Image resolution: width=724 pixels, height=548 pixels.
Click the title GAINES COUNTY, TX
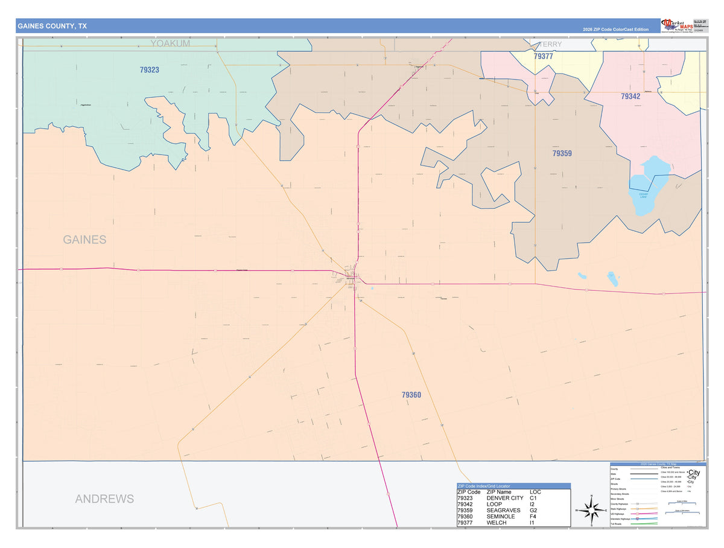click(52, 26)
